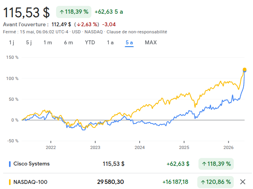Click the chart endpoint marker dot

coord(244,70)
